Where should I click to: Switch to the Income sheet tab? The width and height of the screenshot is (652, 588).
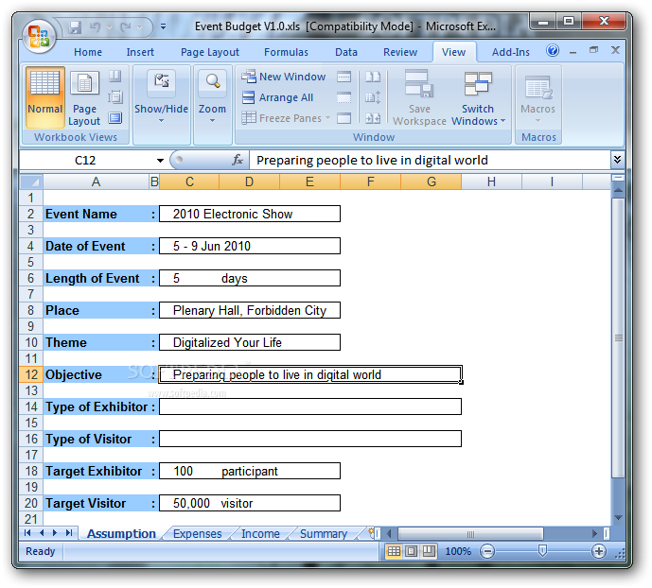[x=260, y=533]
